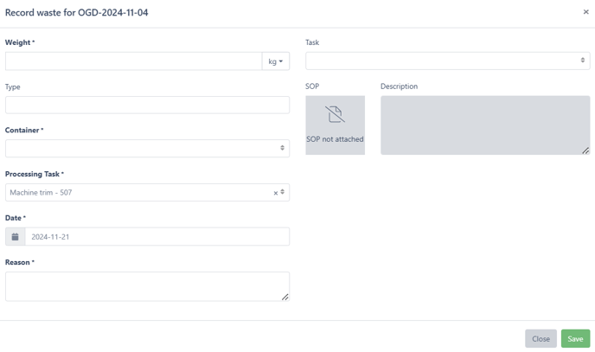Open the Task dropdown

pos(447,61)
